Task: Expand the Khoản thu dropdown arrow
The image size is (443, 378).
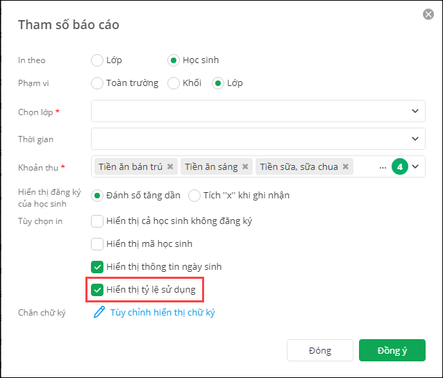Action: [415, 166]
